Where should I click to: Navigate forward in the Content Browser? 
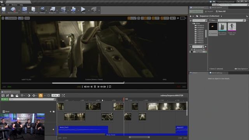pos(193,16)
